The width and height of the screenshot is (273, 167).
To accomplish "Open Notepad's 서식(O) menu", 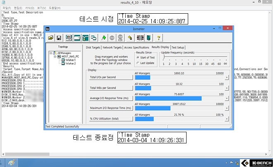I will (30, 8).
